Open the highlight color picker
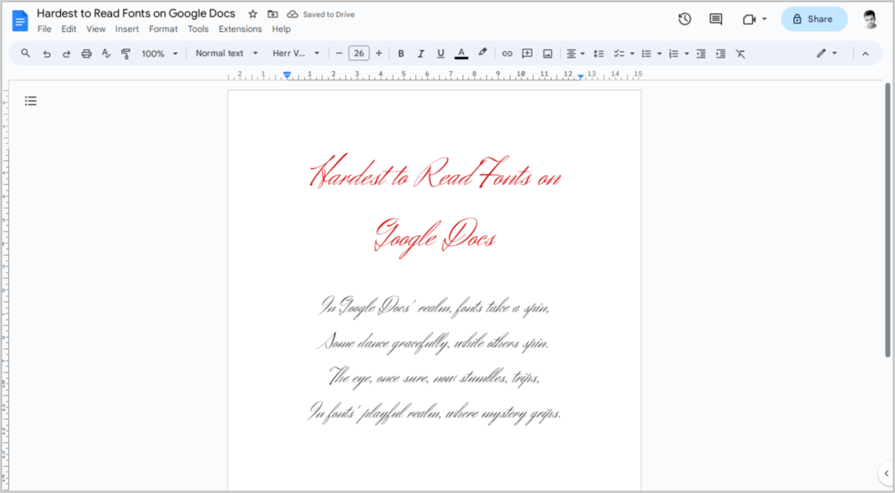 point(483,53)
